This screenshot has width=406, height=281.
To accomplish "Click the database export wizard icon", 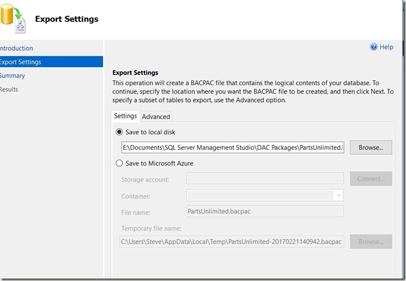I will click(13, 17).
